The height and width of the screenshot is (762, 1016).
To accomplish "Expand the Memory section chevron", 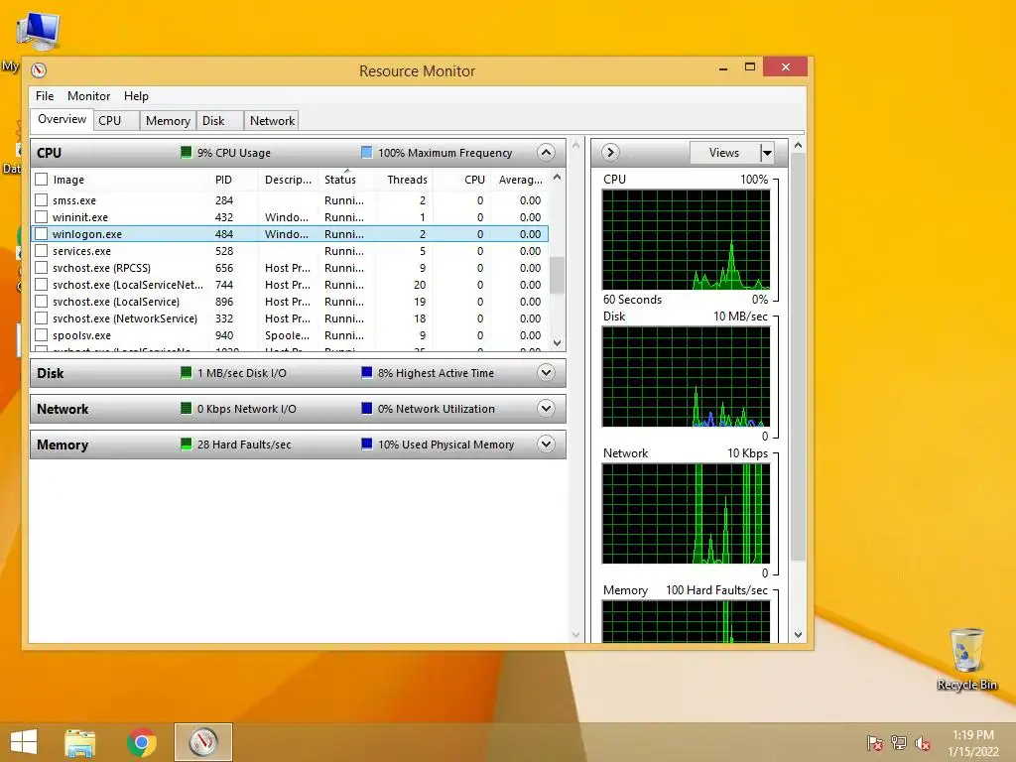I will pyautogui.click(x=547, y=444).
